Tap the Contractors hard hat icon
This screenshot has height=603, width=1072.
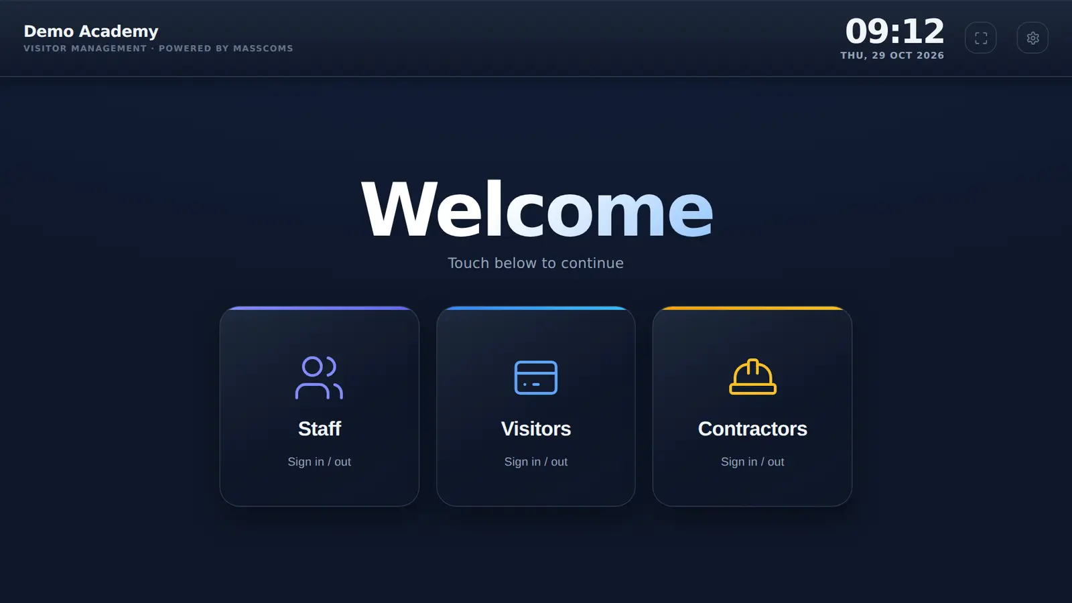(x=752, y=377)
